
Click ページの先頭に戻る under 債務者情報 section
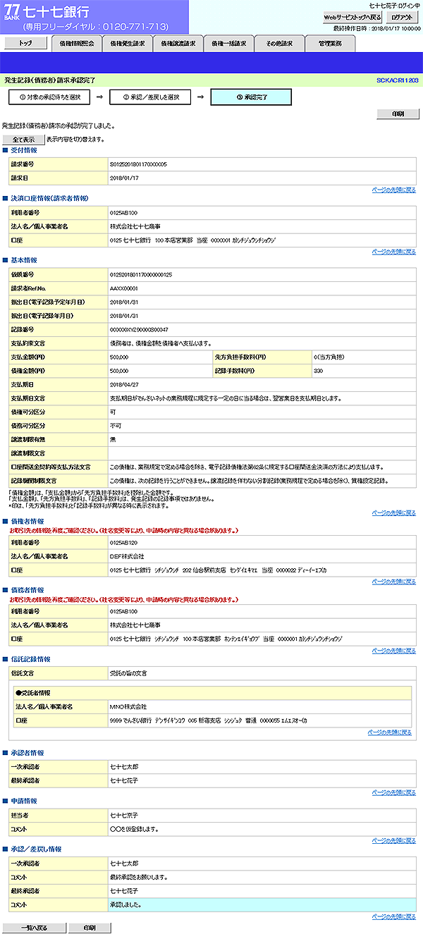(393, 651)
